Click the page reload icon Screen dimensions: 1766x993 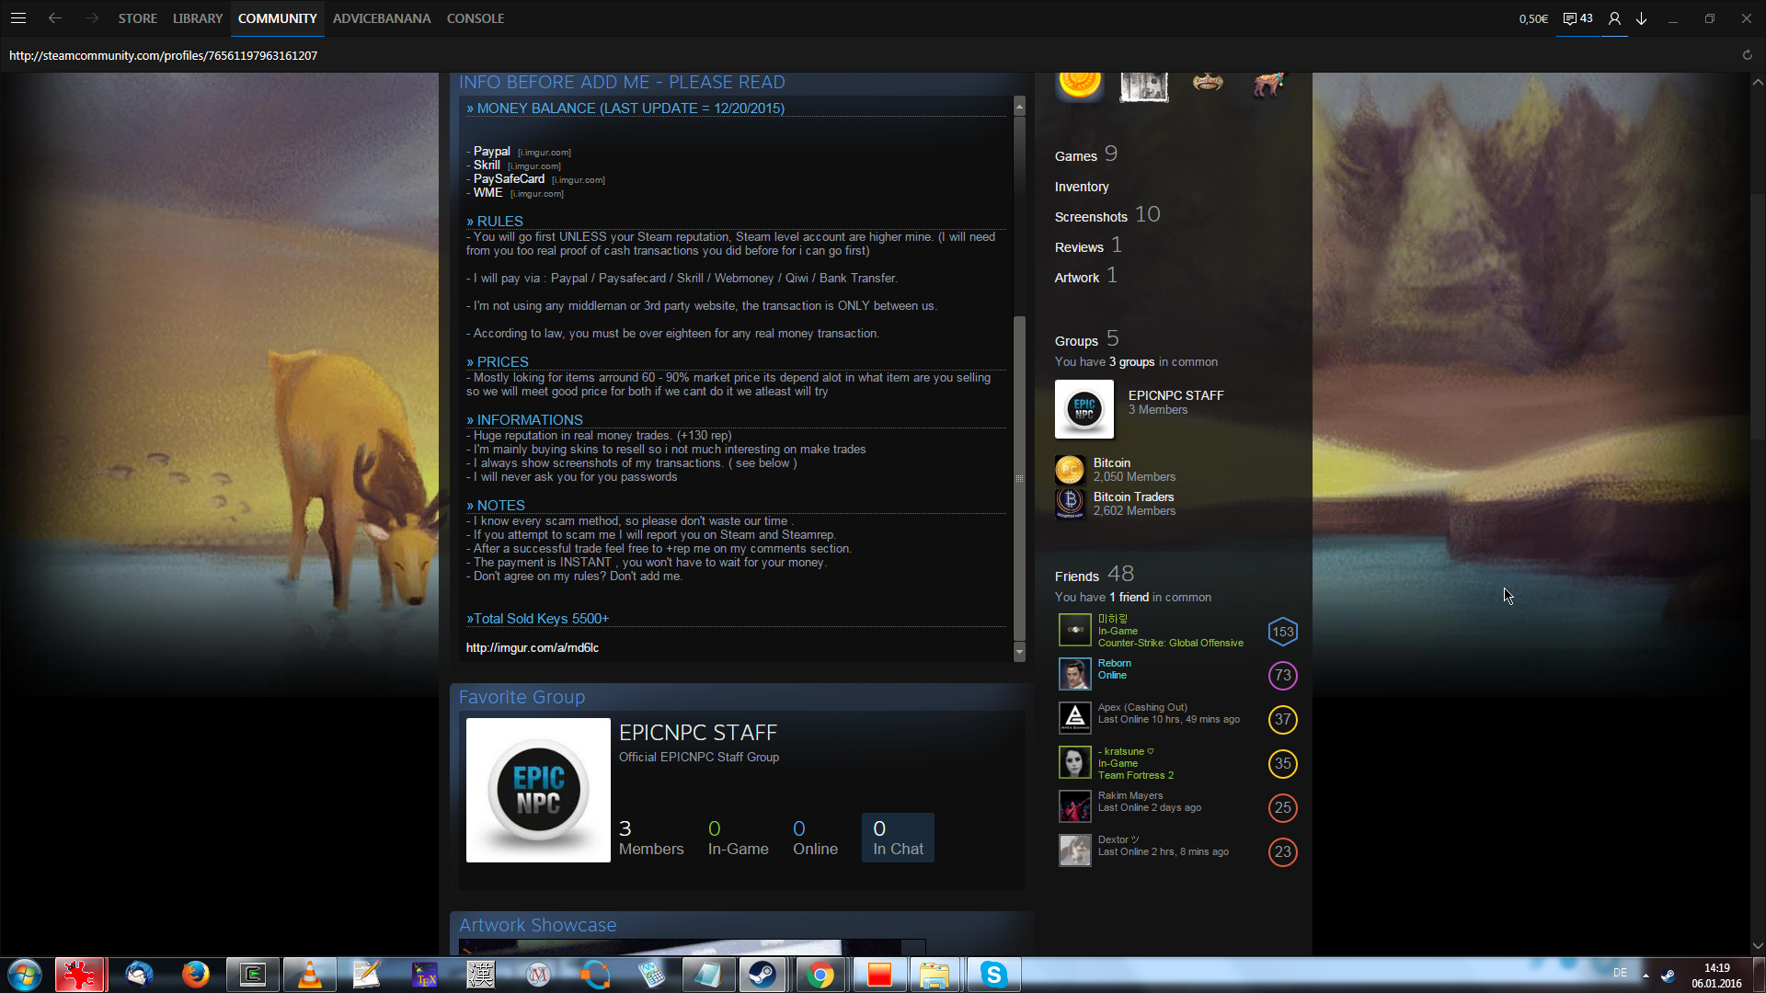coord(1747,55)
